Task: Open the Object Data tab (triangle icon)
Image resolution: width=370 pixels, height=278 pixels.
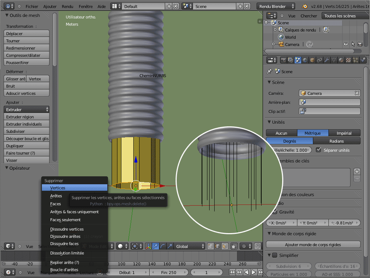Action: point(334,60)
